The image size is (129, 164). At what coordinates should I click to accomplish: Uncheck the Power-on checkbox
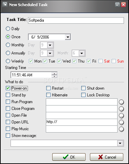coord(8,88)
